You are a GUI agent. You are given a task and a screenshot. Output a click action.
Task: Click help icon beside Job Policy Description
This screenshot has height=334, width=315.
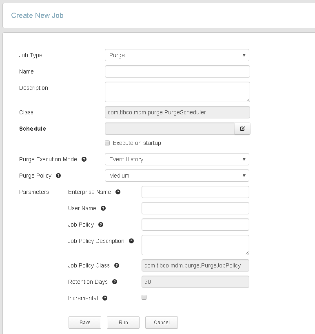coord(131,241)
